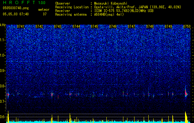
Task: Click the 0744 time marker
Action: click(76, 26)
